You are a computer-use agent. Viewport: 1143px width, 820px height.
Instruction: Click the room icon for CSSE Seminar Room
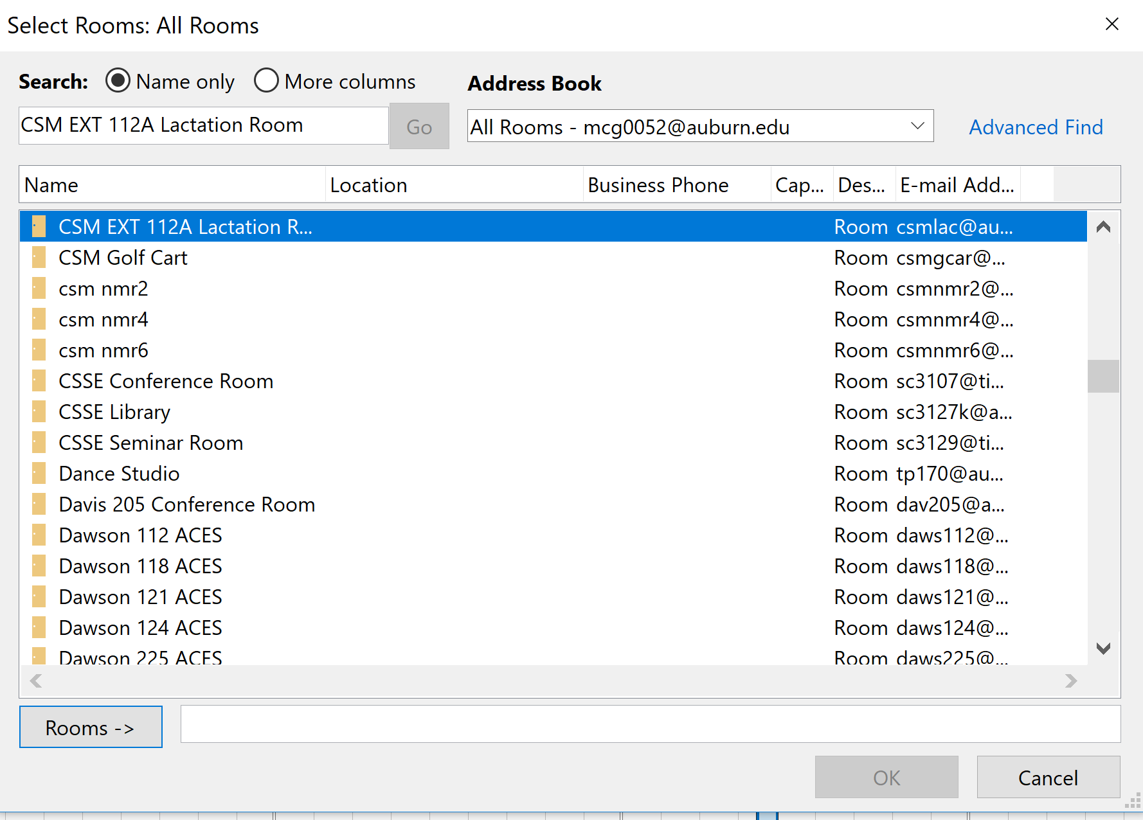click(39, 443)
